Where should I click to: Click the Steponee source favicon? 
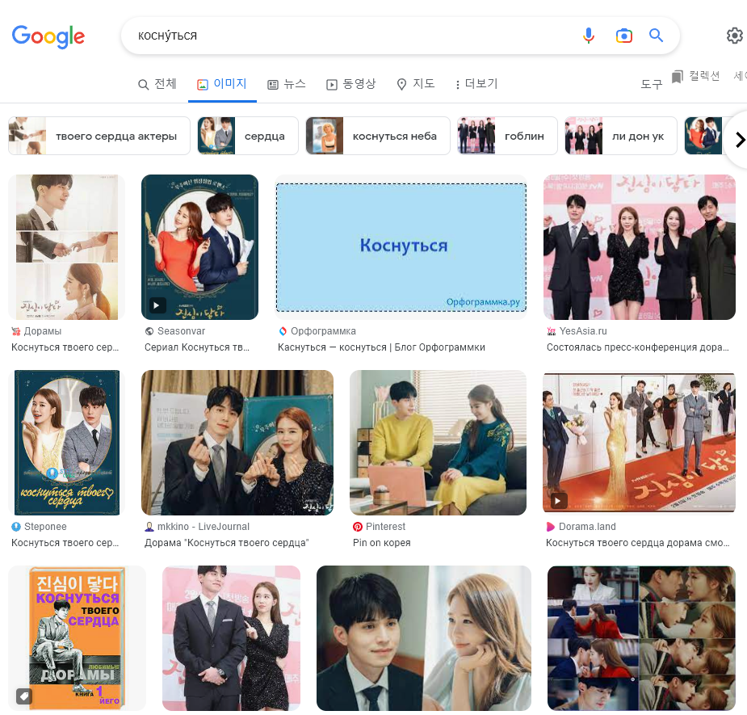point(15,527)
